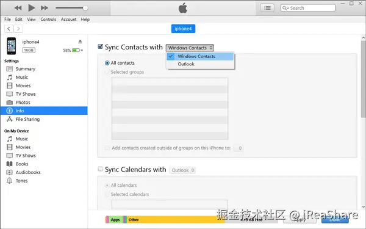The width and height of the screenshot is (366, 229).
Task: Open the Controls menu
Action: tap(48, 20)
